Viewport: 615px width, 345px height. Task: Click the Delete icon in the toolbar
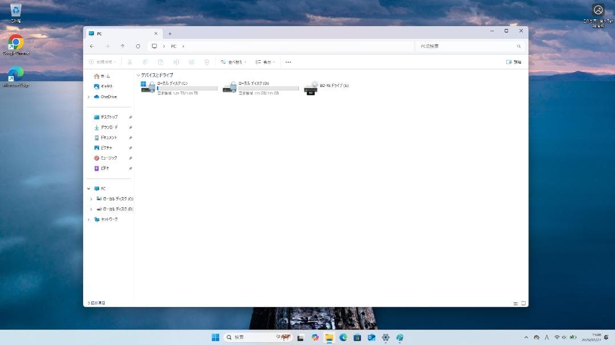(207, 62)
